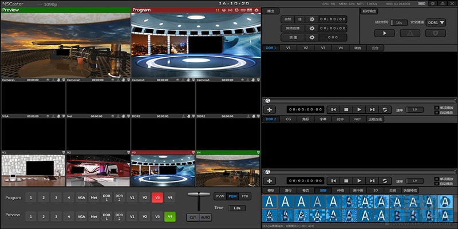458x229 pixels.
Task: Expand the DDR1 safe channel dropdown
Action: pyautogui.click(x=436, y=22)
